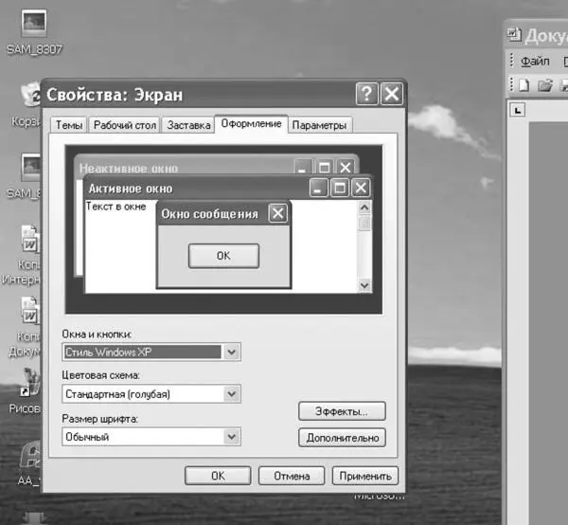Click OK in preview message box
The image size is (568, 525).
pos(223,256)
